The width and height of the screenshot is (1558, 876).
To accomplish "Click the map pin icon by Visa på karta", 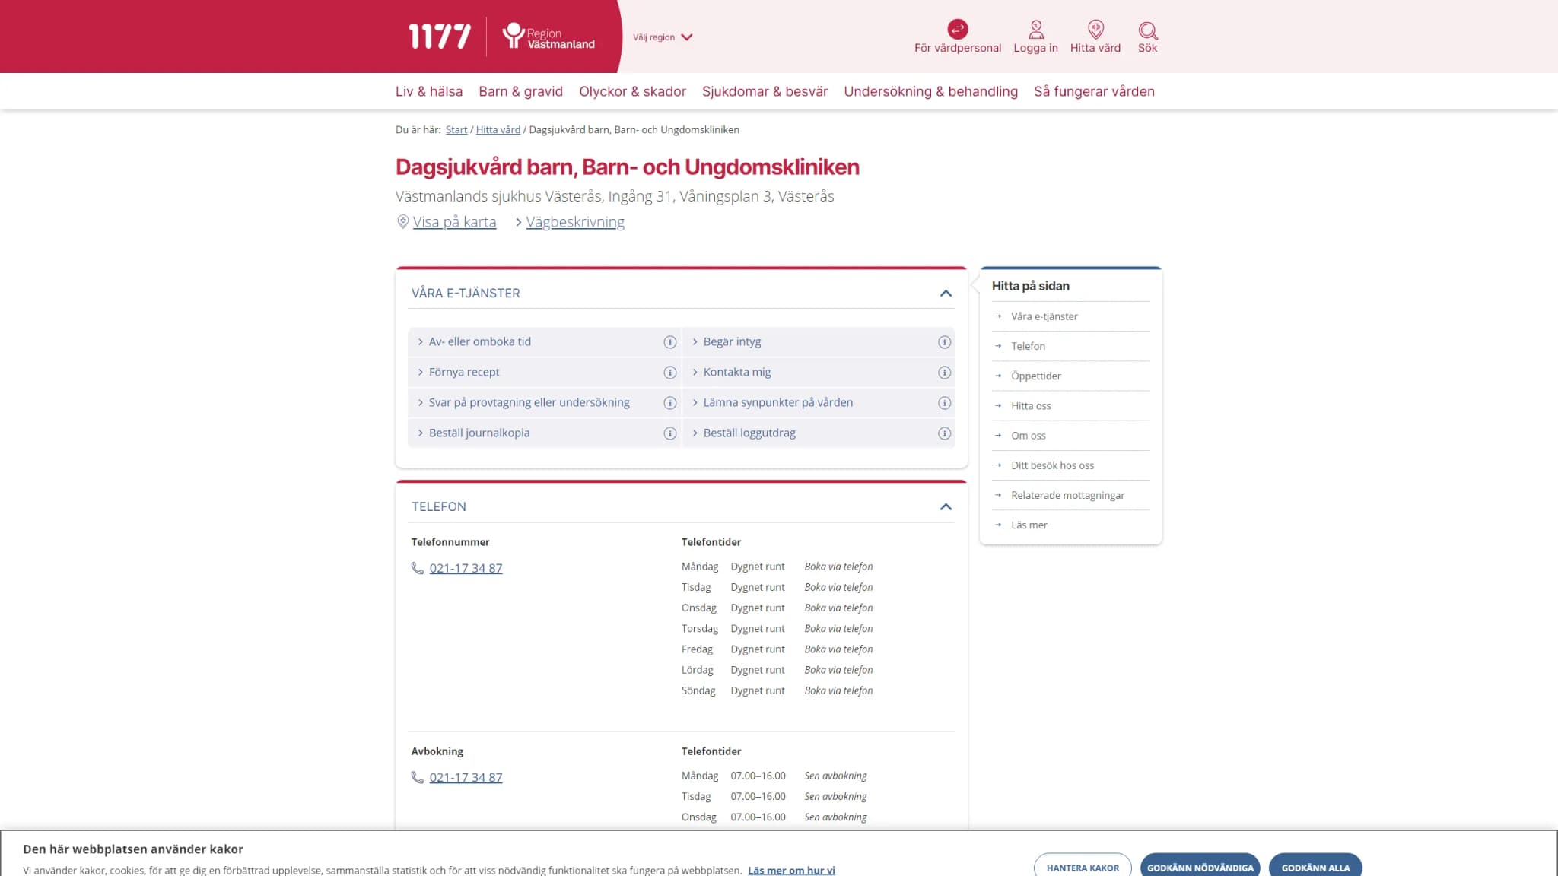I will pos(402,221).
